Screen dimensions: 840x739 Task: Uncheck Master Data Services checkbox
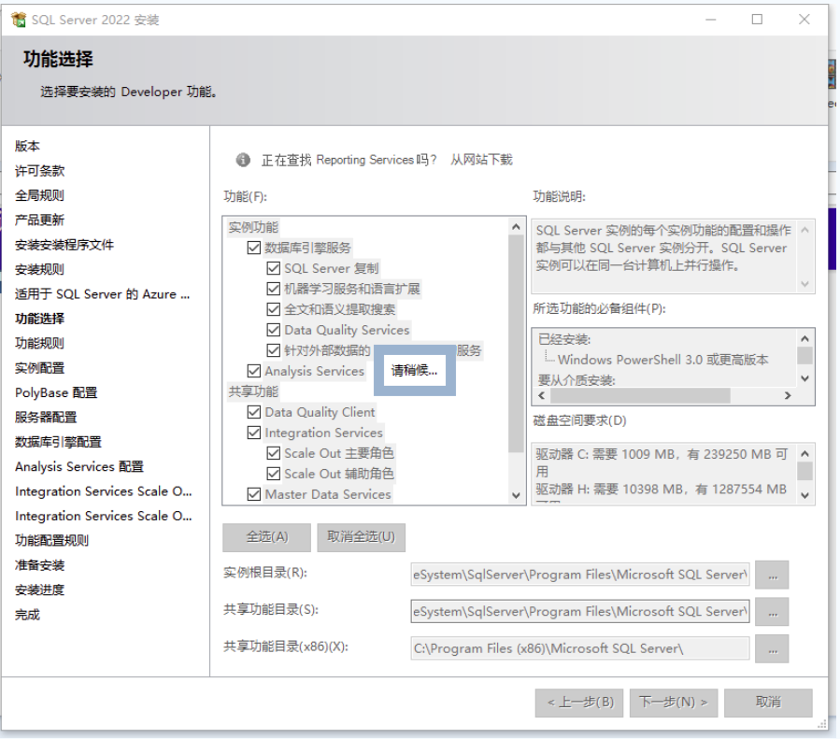254,493
